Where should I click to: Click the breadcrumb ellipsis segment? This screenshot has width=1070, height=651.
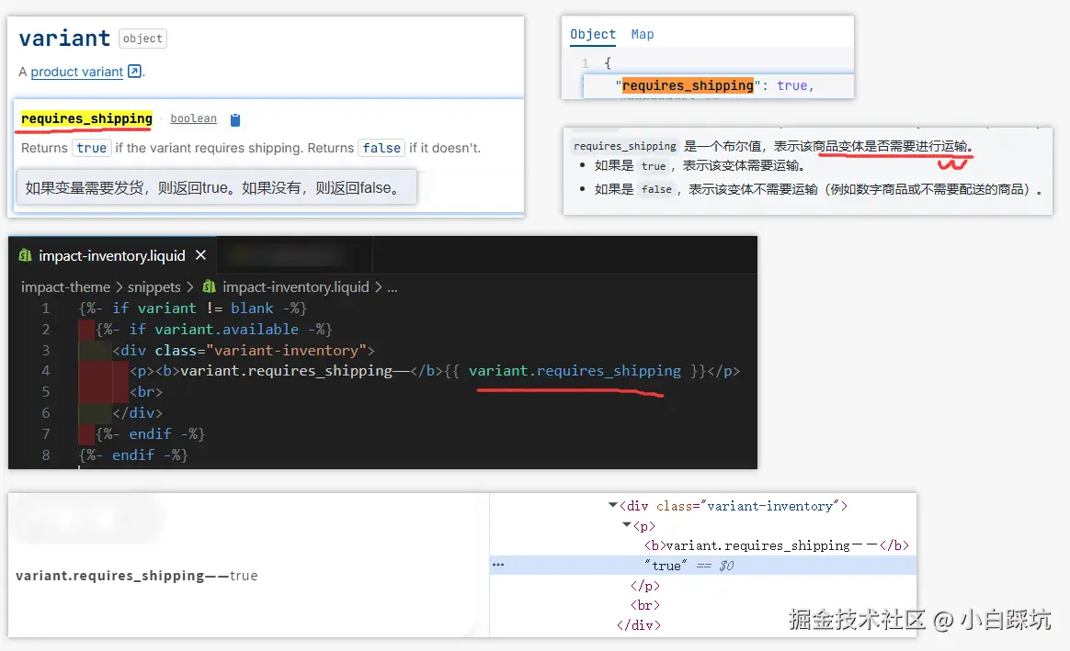(x=393, y=287)
